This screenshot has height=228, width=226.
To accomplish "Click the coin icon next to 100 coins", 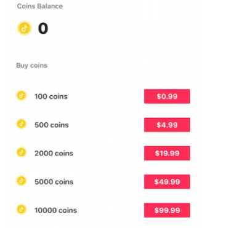I will 22,95.
